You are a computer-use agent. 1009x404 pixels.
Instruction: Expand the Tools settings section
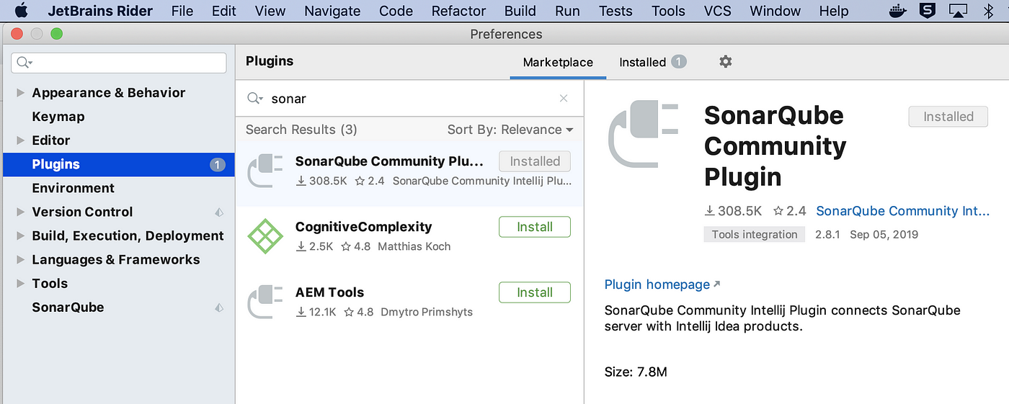click(x=20, y=283)
